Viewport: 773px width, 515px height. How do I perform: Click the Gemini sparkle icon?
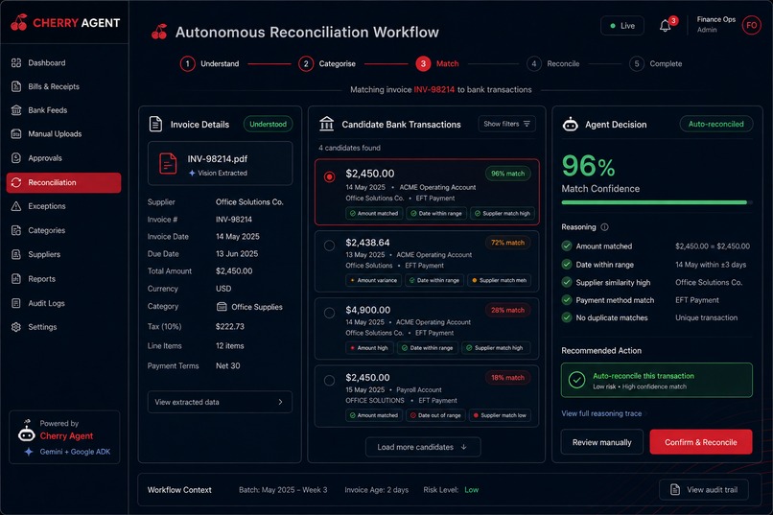pyautogui.click(x=29, y=452)
